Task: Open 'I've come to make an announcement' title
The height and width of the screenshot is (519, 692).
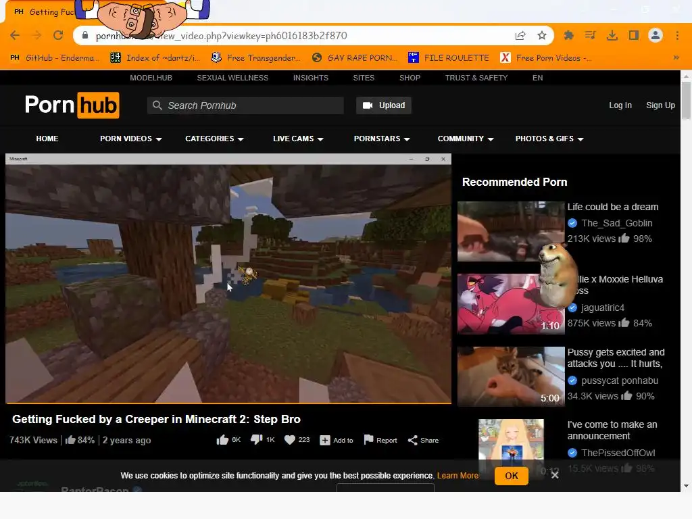Action: 612,430
